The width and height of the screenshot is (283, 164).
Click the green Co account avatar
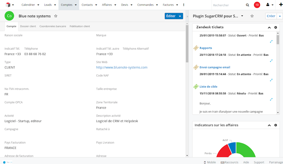click(9, 16)
